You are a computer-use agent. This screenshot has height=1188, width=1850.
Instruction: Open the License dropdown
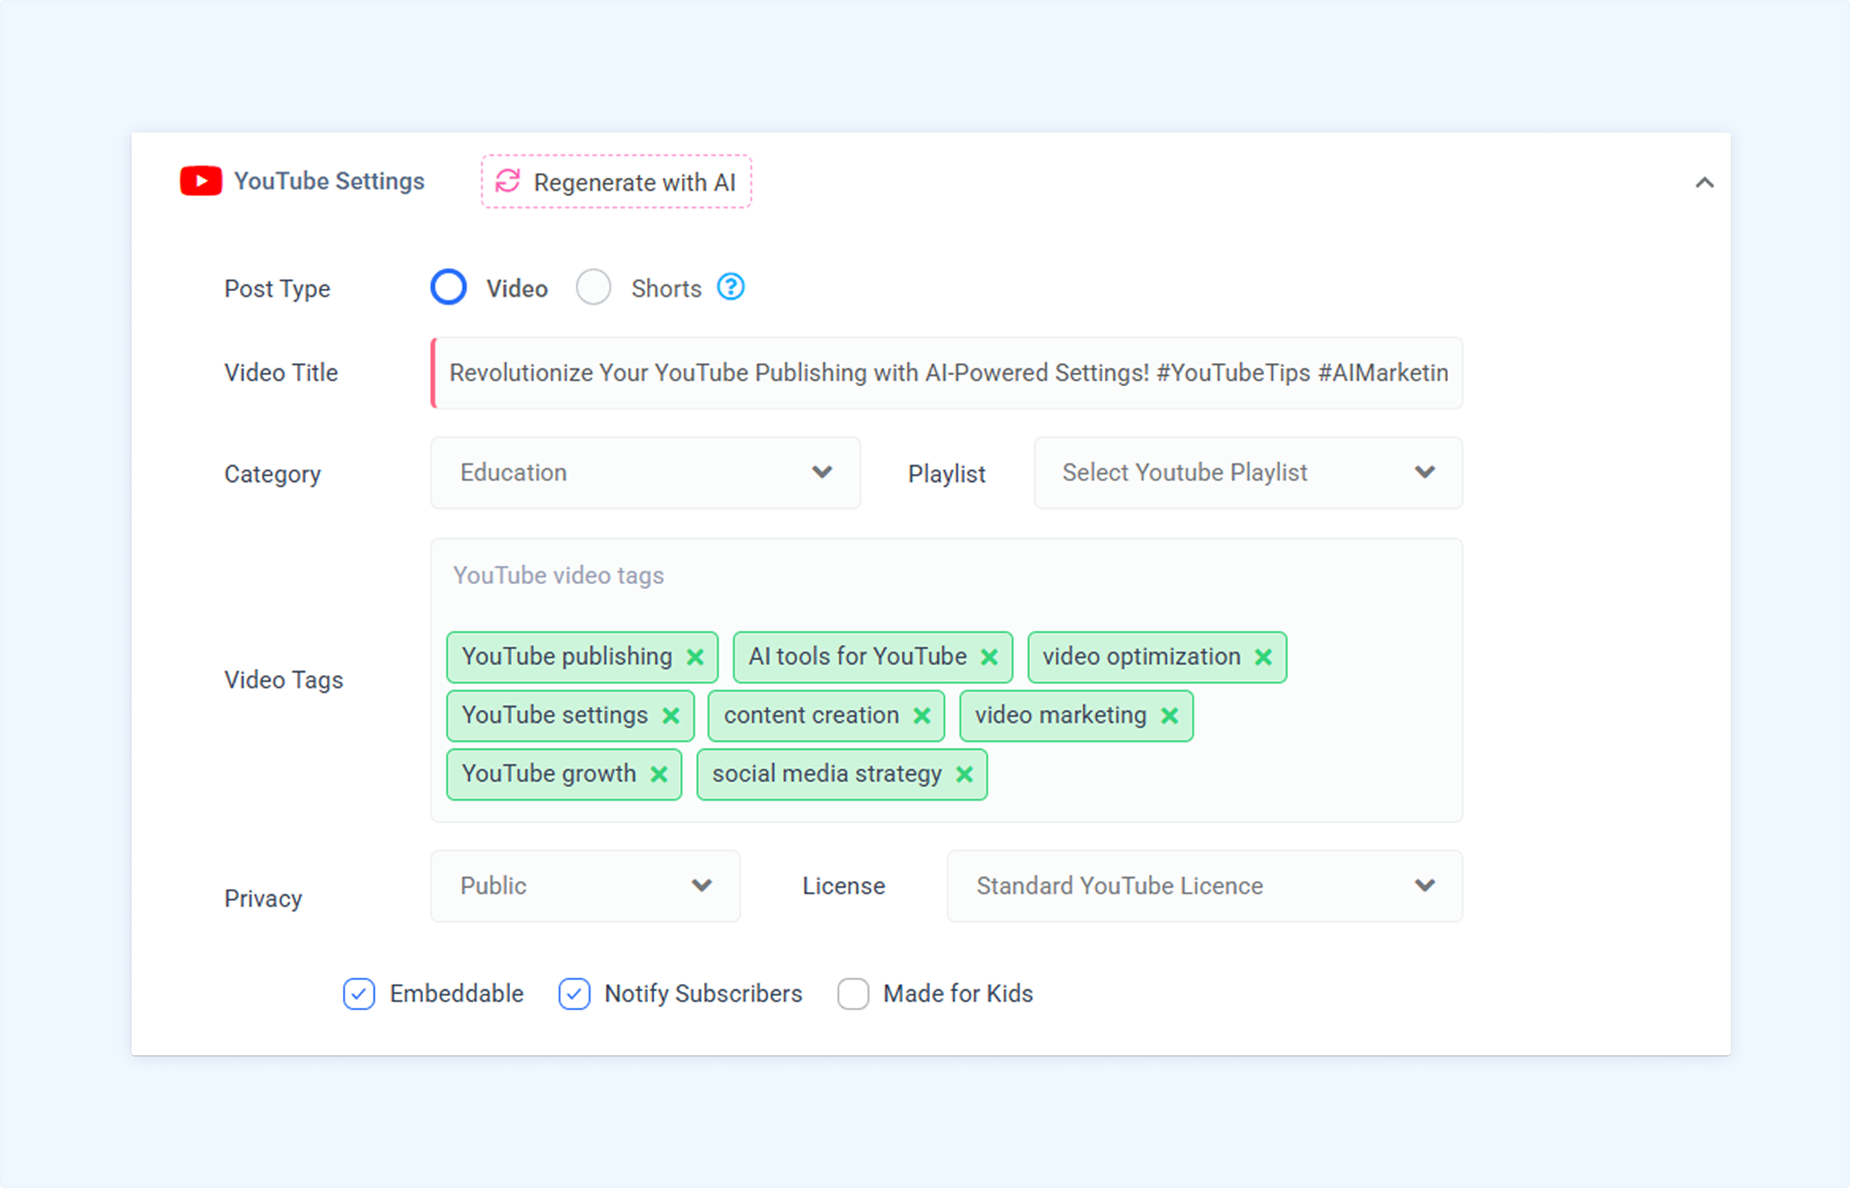[x=1205, y=887]
